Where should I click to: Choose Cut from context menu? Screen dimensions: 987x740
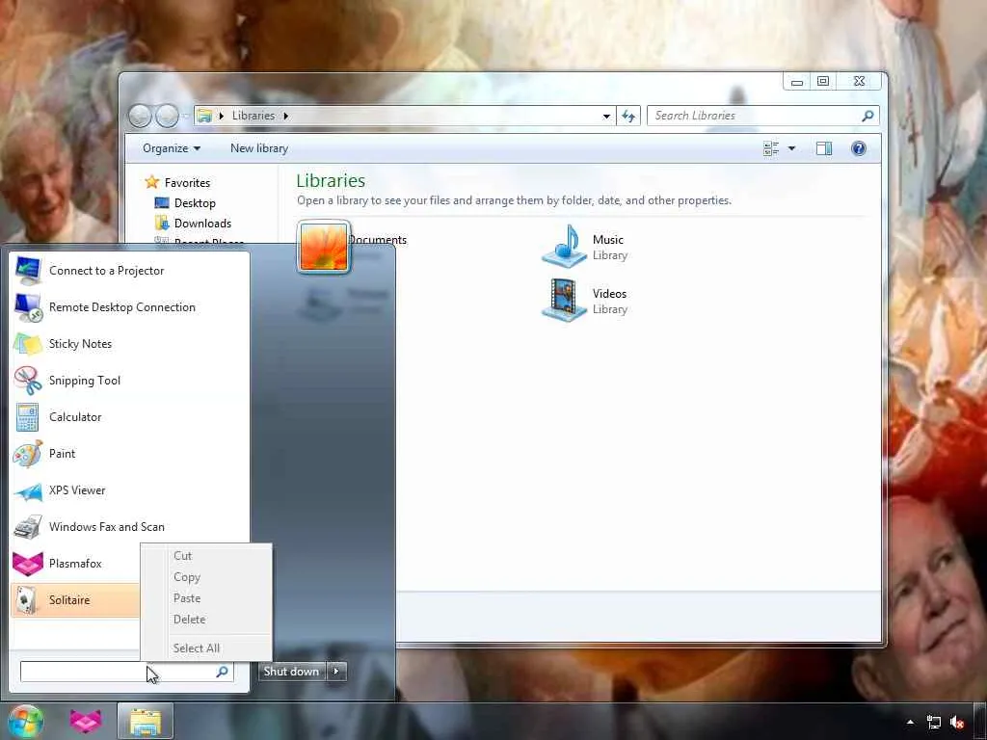click(206, 556)
